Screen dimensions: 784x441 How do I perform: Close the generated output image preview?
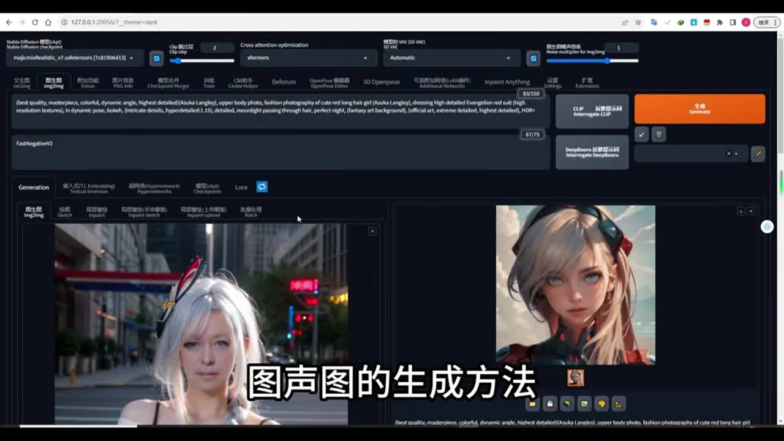tap(751, 211)
